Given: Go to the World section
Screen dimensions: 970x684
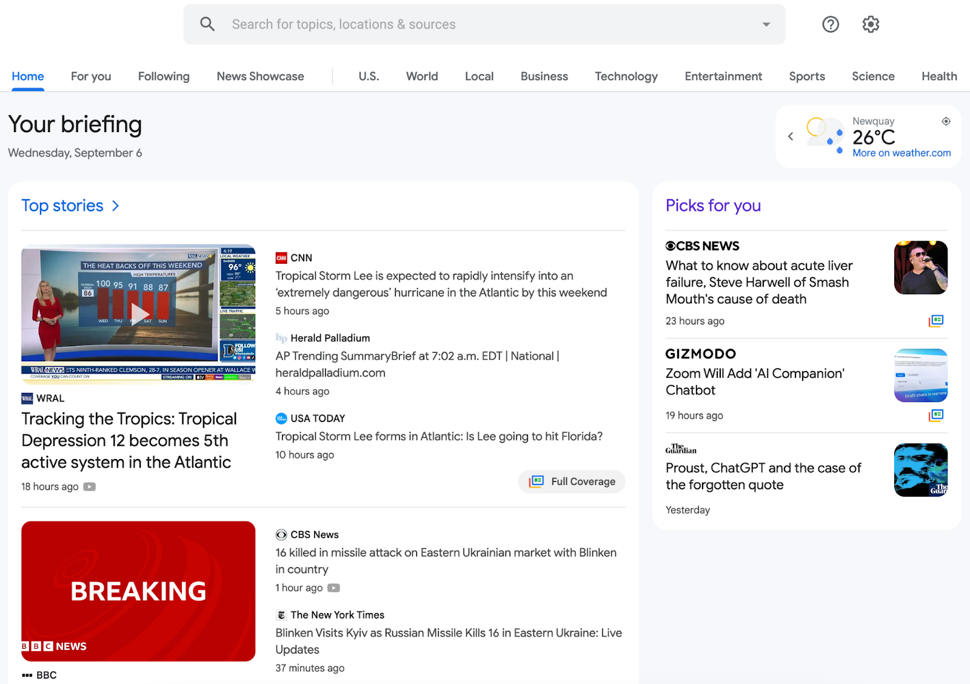Looking at the screenshot, I should tap(422, 76).
